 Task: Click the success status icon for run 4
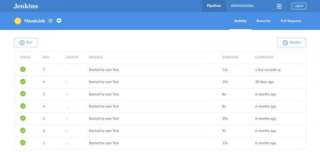(x=23, y=106)
